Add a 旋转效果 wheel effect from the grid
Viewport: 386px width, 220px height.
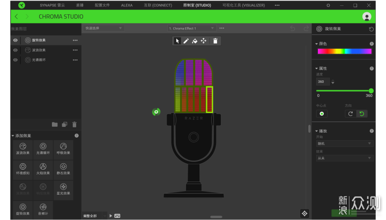[23, 209]
